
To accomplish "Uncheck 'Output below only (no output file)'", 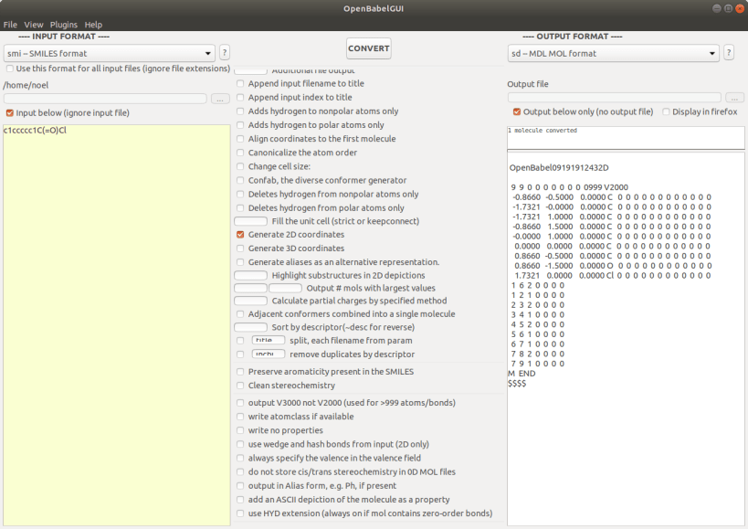I will pyautogui.click(x=517, y=111).
